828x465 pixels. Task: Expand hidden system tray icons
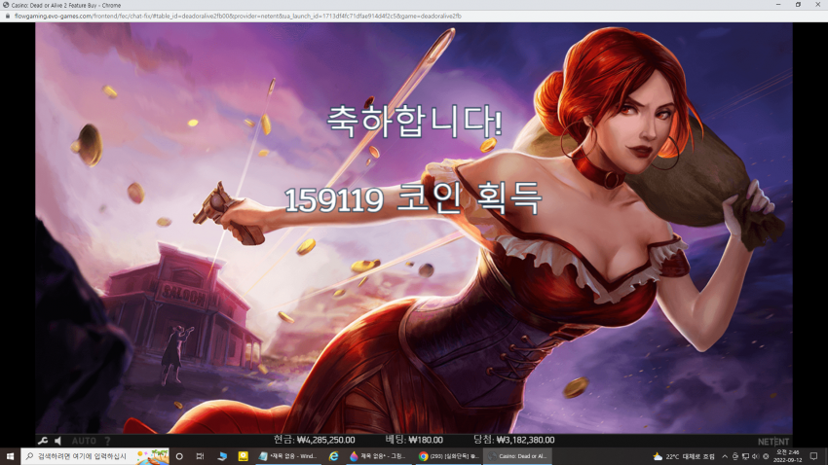tap(725, 456)
